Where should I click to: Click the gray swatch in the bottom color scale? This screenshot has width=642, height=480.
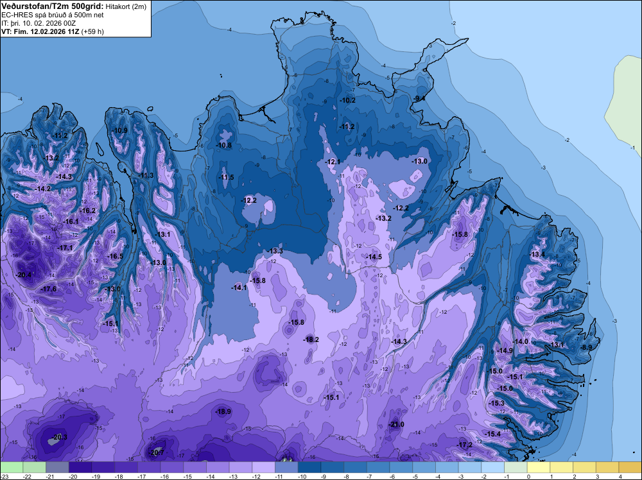tap(57, 467)
